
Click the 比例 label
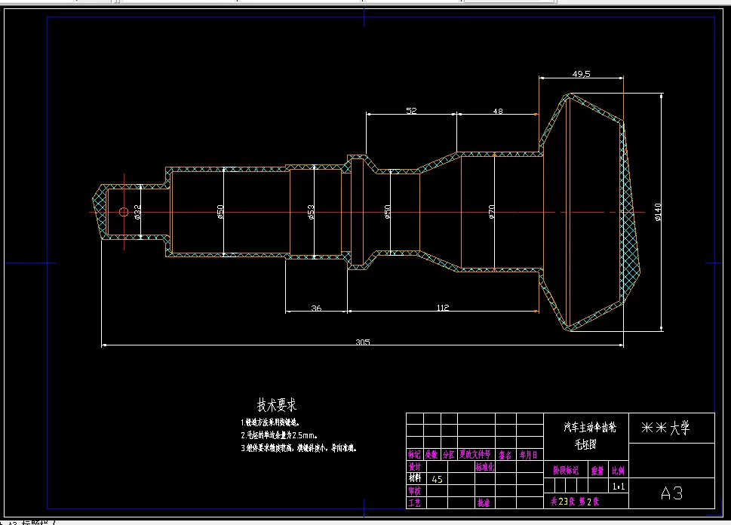[618, 471]
